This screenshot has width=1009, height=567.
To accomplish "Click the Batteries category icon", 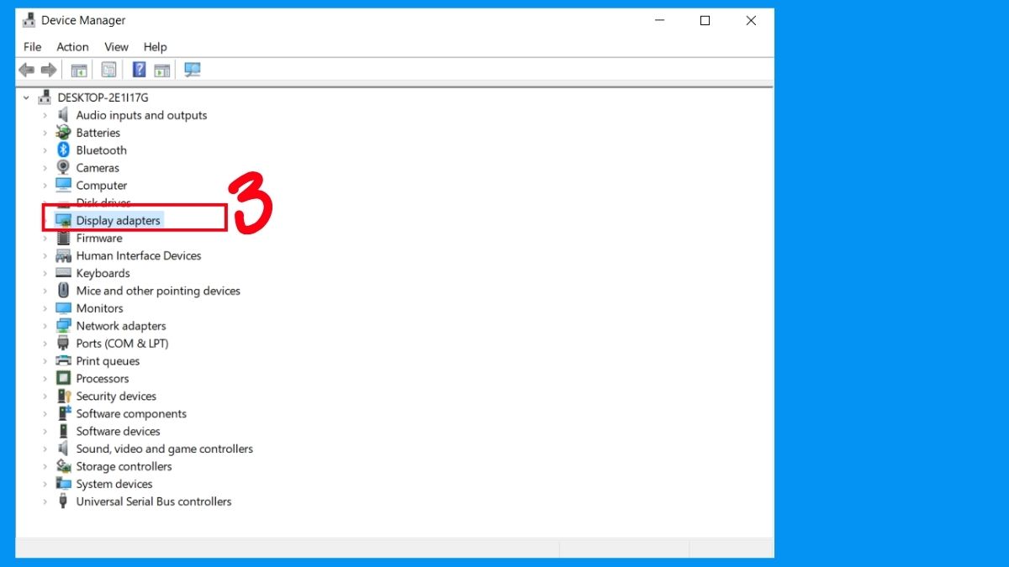I will 63,133.
